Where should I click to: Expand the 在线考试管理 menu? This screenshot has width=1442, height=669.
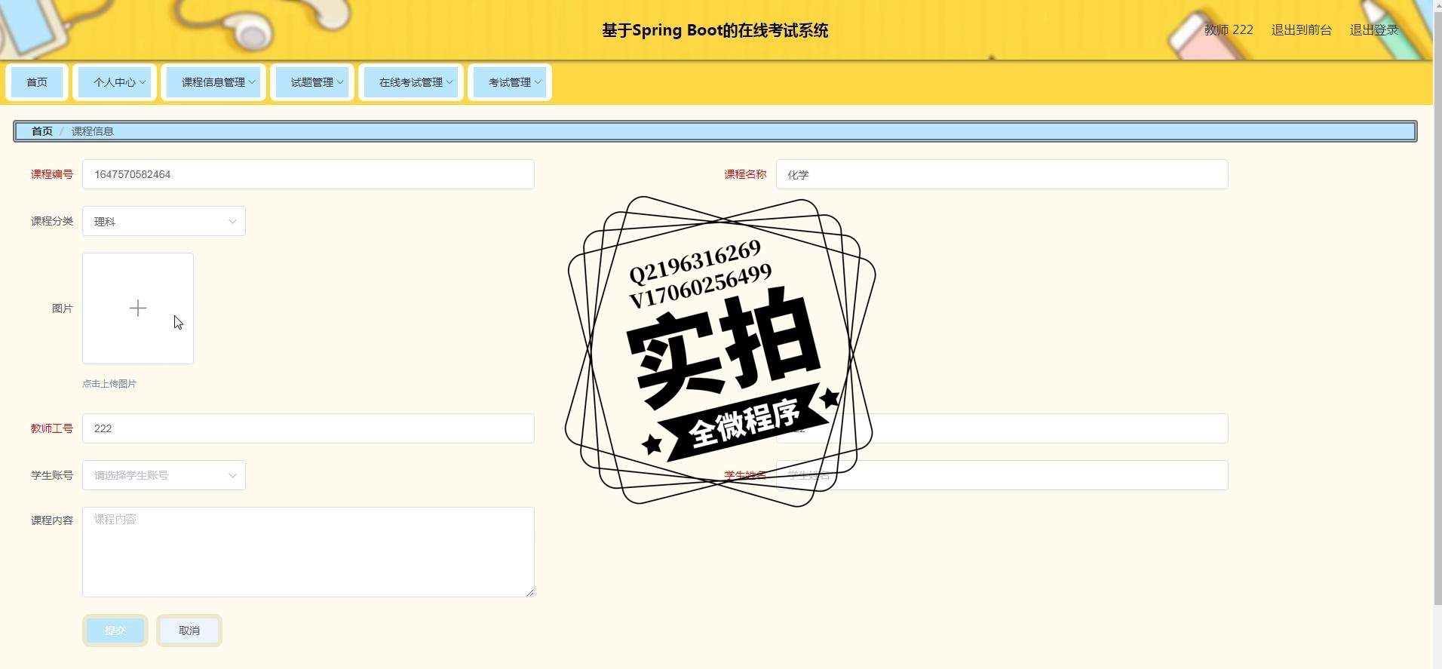[x=411, y=82]
